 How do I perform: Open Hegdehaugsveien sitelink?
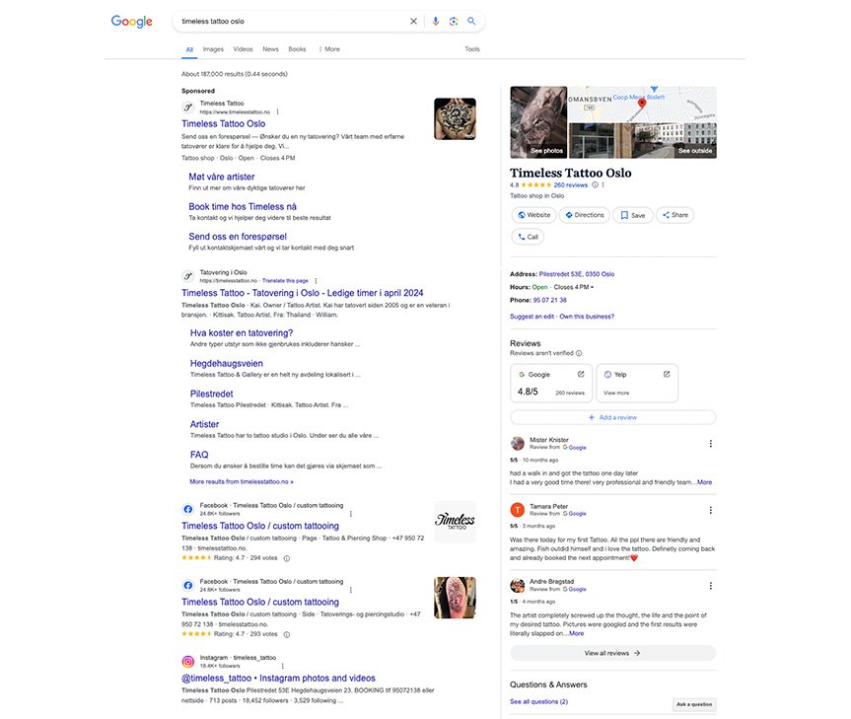[227, 364]
